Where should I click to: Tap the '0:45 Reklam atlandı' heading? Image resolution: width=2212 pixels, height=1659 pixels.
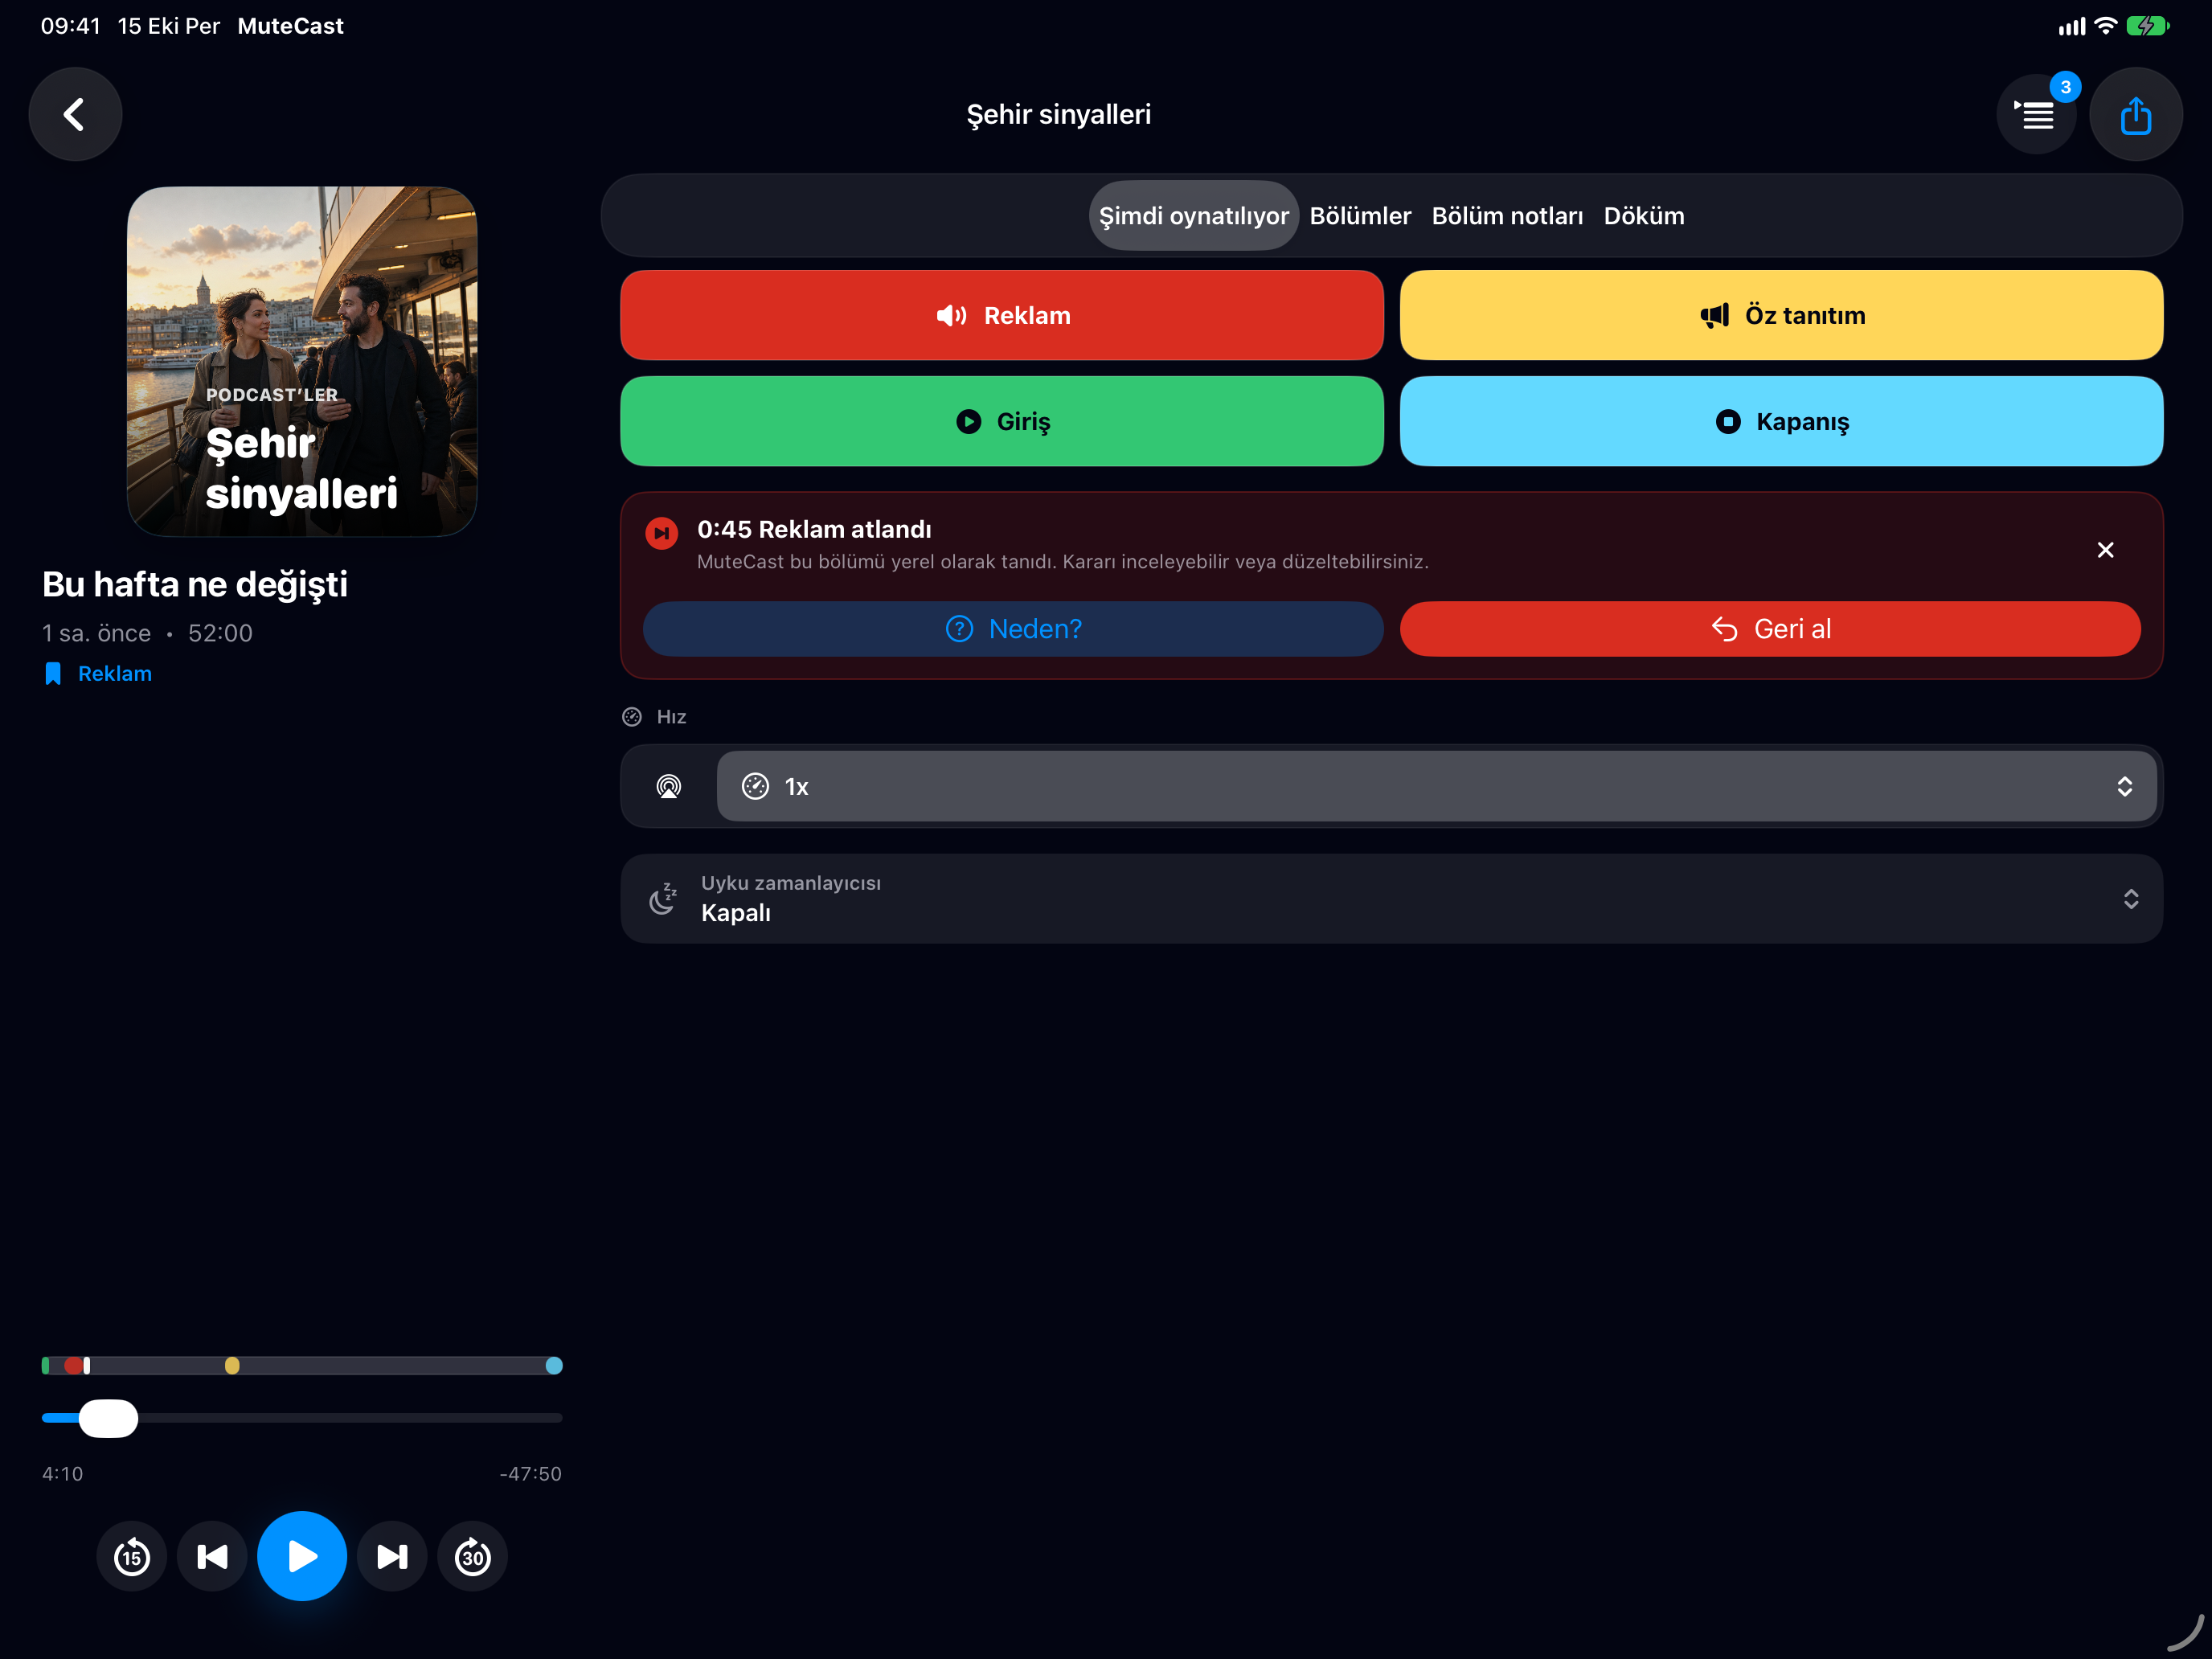point(814,529)
